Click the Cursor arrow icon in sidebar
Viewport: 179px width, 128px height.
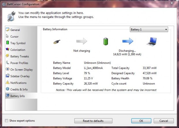(x=8, y=36)
